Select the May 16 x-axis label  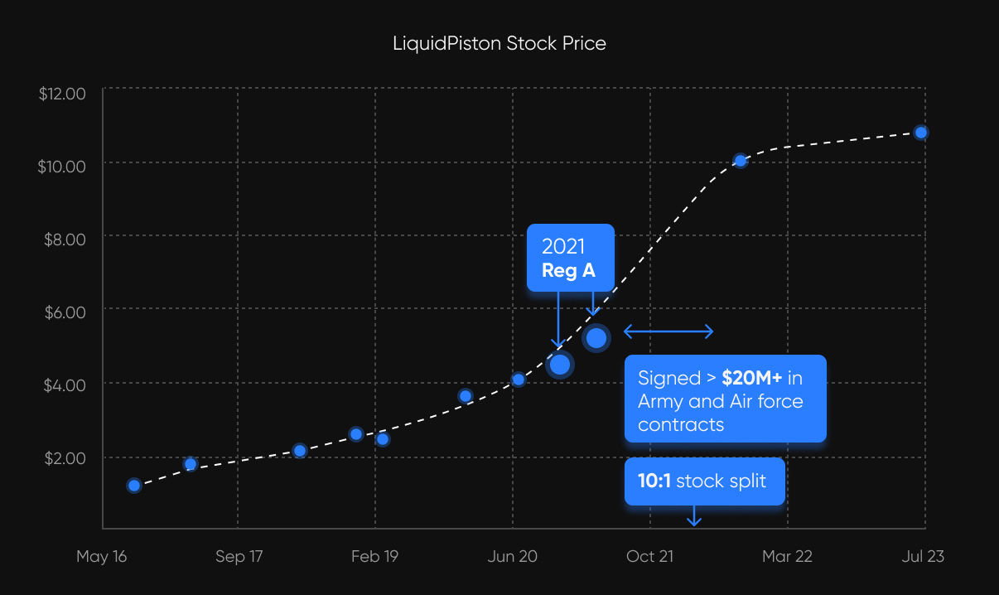coord(102,556)
